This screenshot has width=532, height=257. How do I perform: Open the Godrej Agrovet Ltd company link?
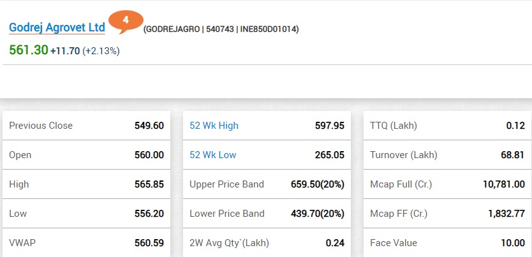click(x=57, y=28)
